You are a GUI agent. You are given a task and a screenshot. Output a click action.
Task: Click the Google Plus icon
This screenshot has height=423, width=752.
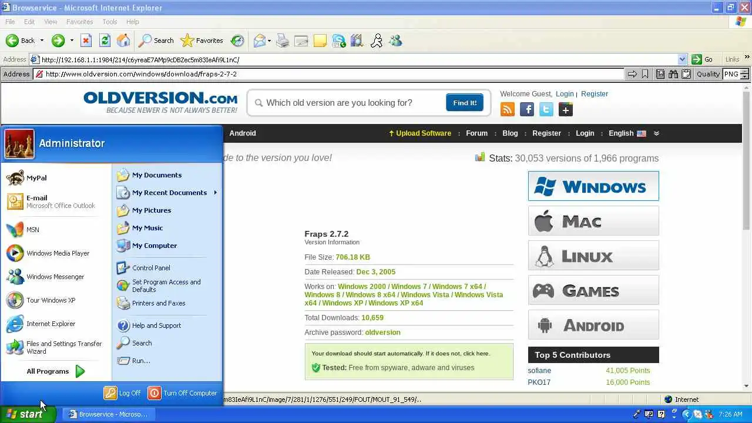[x=566, y=109]
